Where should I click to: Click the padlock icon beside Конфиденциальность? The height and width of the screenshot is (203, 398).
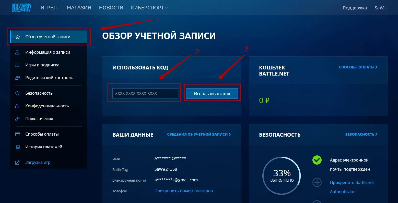pyautogui.click(x=17, y=106)
